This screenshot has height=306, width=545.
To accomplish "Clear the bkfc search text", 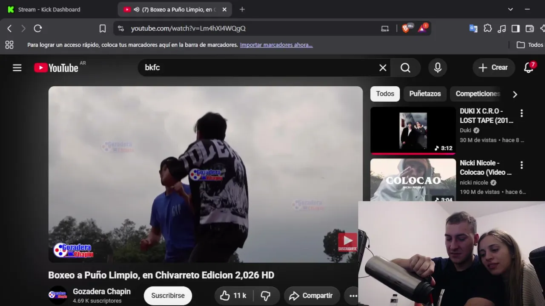I will coord(383,68).
